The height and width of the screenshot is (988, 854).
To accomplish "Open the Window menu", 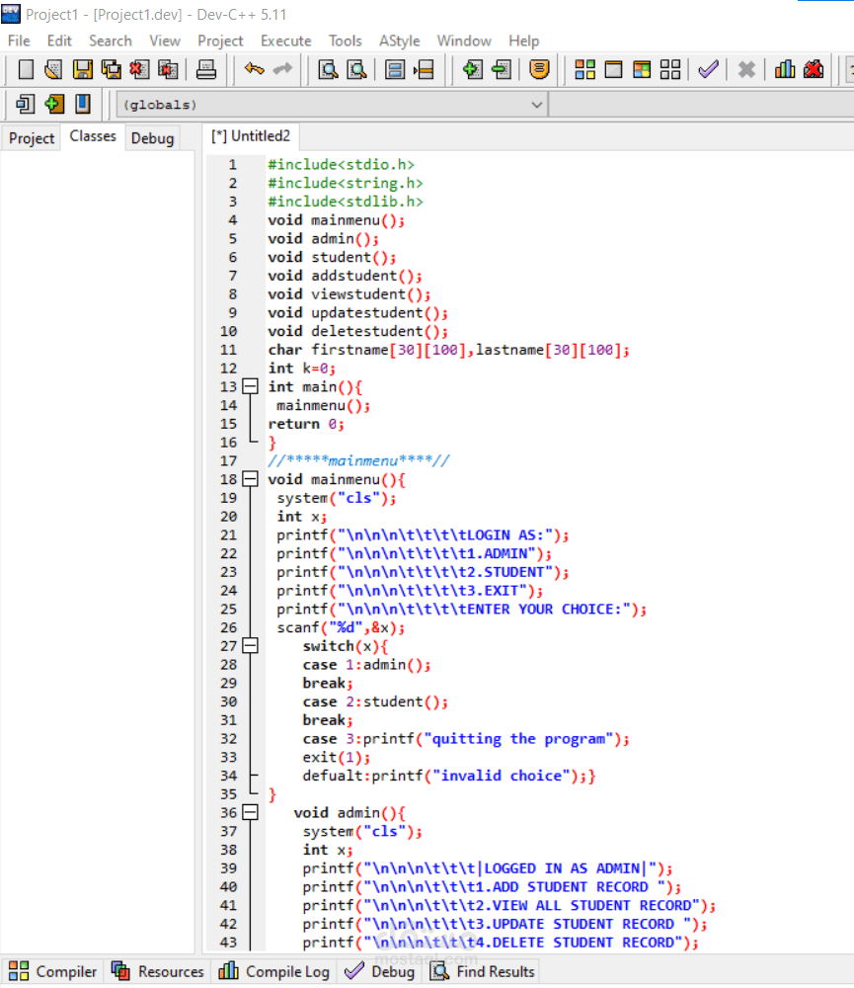I will click(464, 41).
